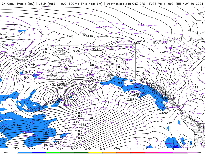This screenshot has width=205, height=154.
Task: Click the '968' isobar label
Action: coord(59,85)
